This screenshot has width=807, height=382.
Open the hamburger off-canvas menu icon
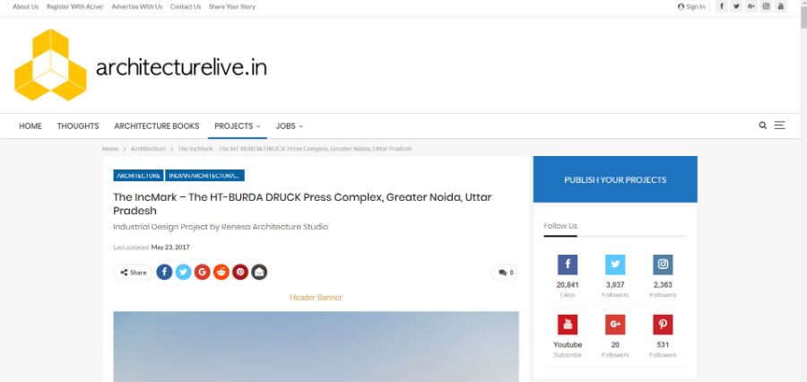[780, 126]
